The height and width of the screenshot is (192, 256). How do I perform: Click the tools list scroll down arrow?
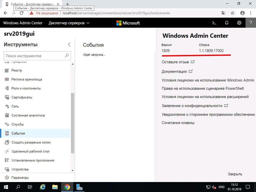(x=73, y=170)
